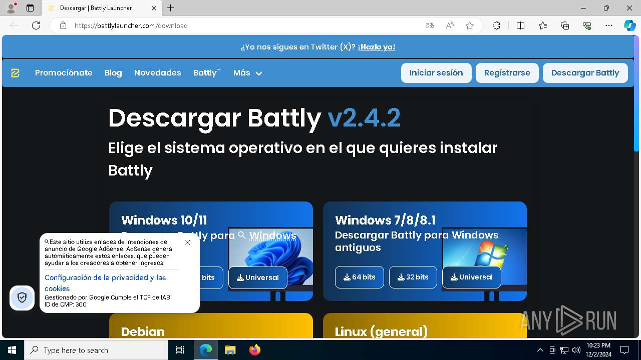Open the Extensions puzzle icon

coord(496,25)
